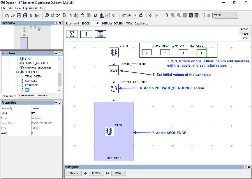The image size is (252, 179).
Task: Click the checkmark toolbar icon
Action: (96, 15)
